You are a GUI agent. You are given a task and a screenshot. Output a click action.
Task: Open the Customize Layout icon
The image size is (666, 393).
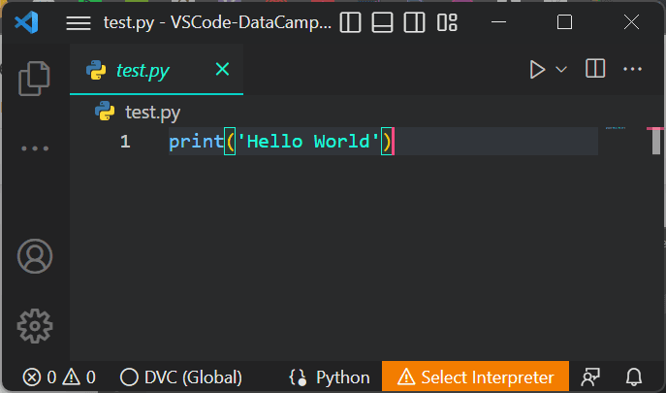[x=446, y=23]
